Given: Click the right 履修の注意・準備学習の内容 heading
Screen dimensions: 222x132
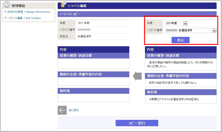Looking at the screenshot, I should 181,76.
